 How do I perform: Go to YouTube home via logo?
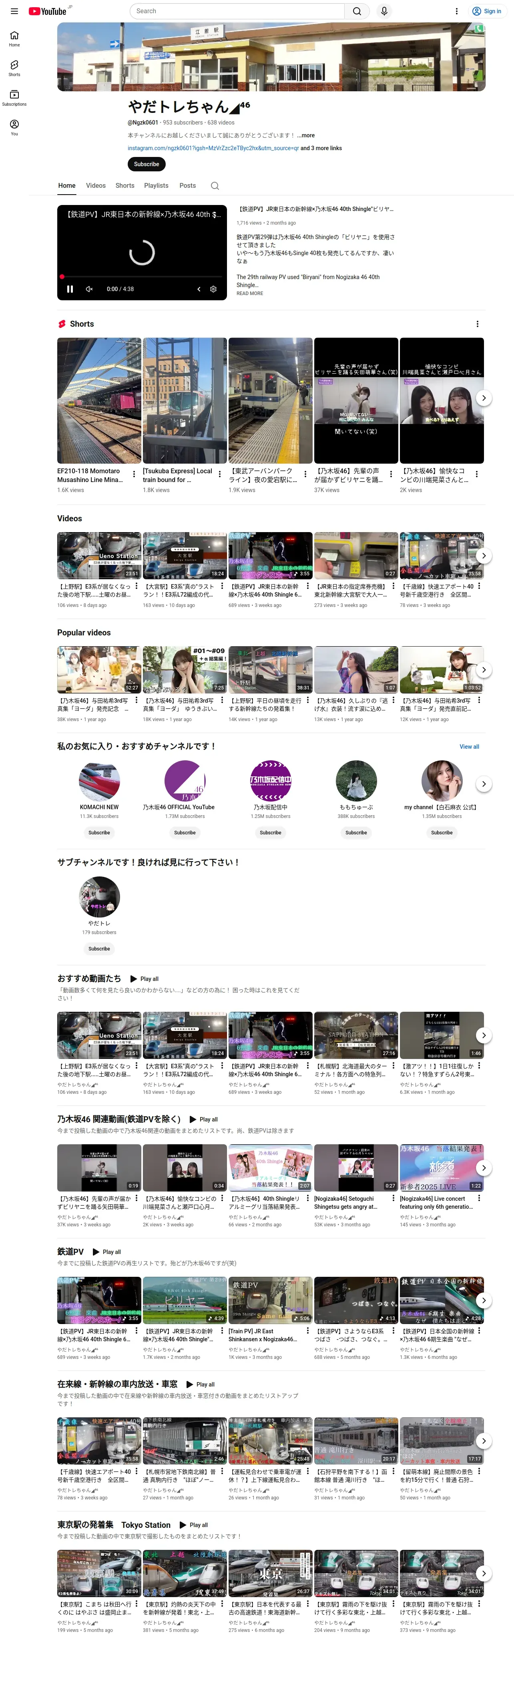click(47, 11)
